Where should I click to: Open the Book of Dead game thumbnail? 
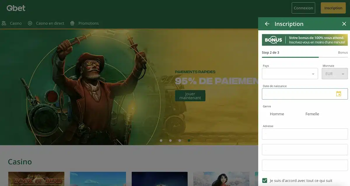tap(36, 179)
